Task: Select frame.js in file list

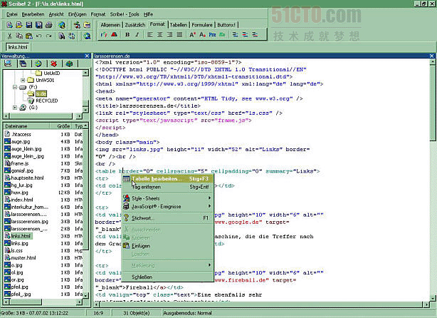Action: click(x=20, y=163)
